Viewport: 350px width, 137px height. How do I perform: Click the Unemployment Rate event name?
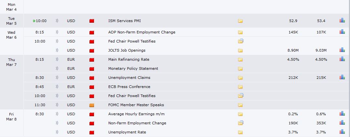(127, 132)
